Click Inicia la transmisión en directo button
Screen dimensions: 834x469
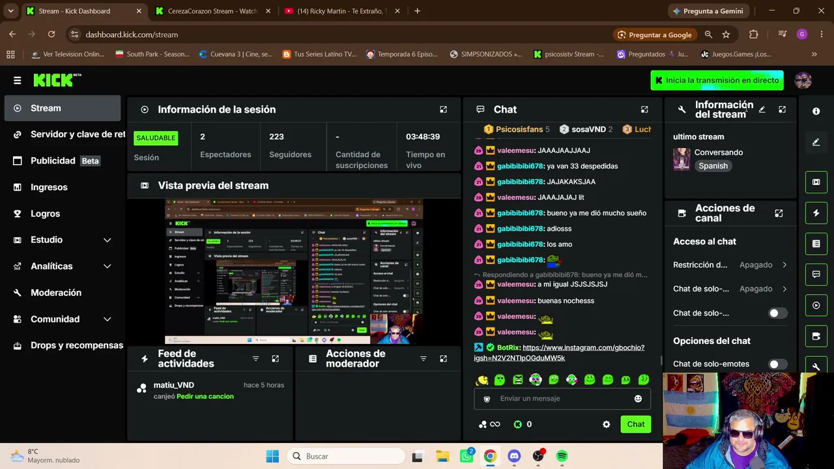pyautogui.click(x=717, y=80)
